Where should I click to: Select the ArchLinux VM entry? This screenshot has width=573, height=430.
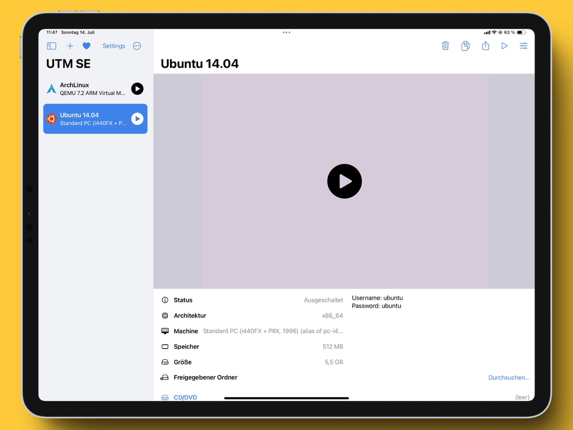(x=95, y=88)
